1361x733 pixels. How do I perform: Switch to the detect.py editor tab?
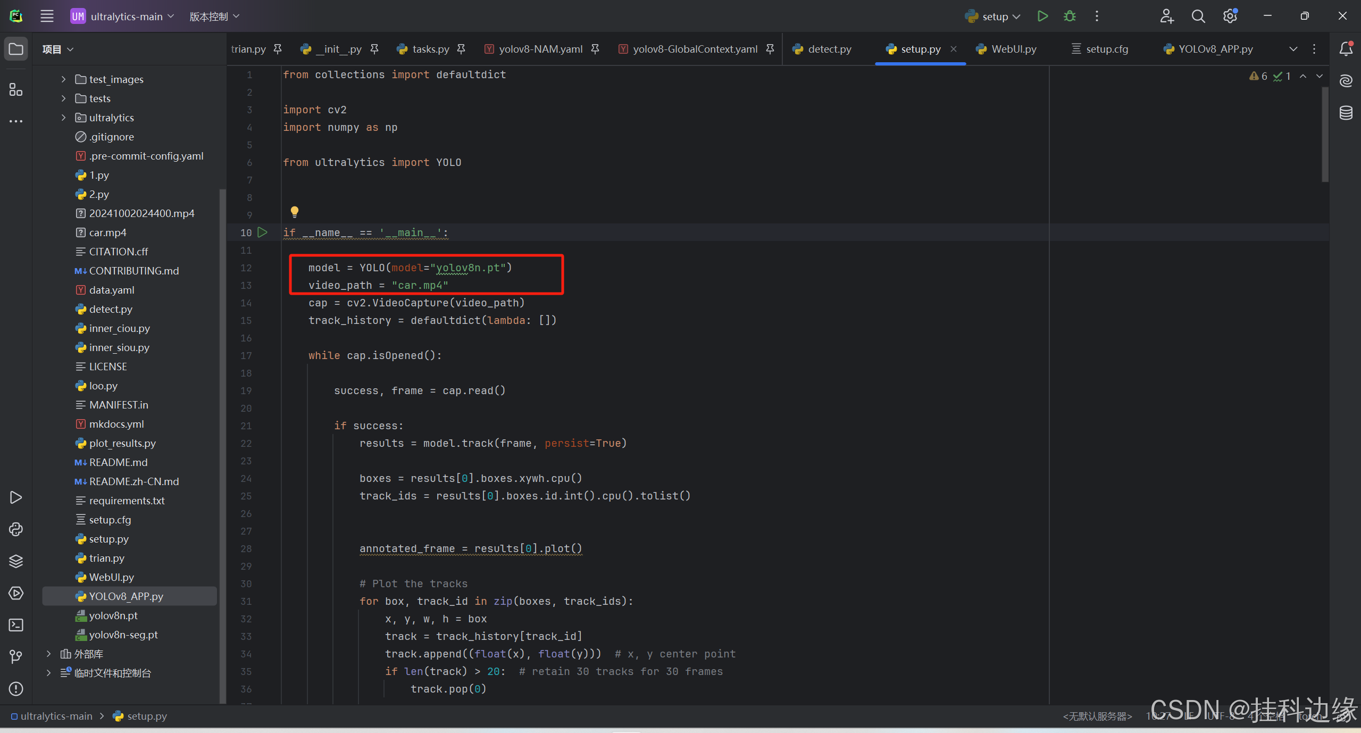pos(829,49)
